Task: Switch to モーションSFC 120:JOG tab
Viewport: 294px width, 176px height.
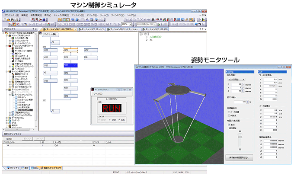Action: pyautogui.click(x=155, y=29)
